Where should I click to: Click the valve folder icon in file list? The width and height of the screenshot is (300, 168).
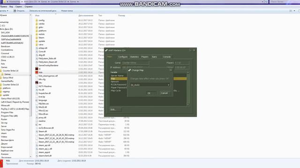tap(37, 45)
